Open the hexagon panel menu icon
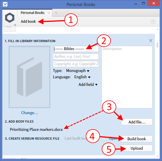This screenshot has width=162, height=161. click(x=10, y=18)
